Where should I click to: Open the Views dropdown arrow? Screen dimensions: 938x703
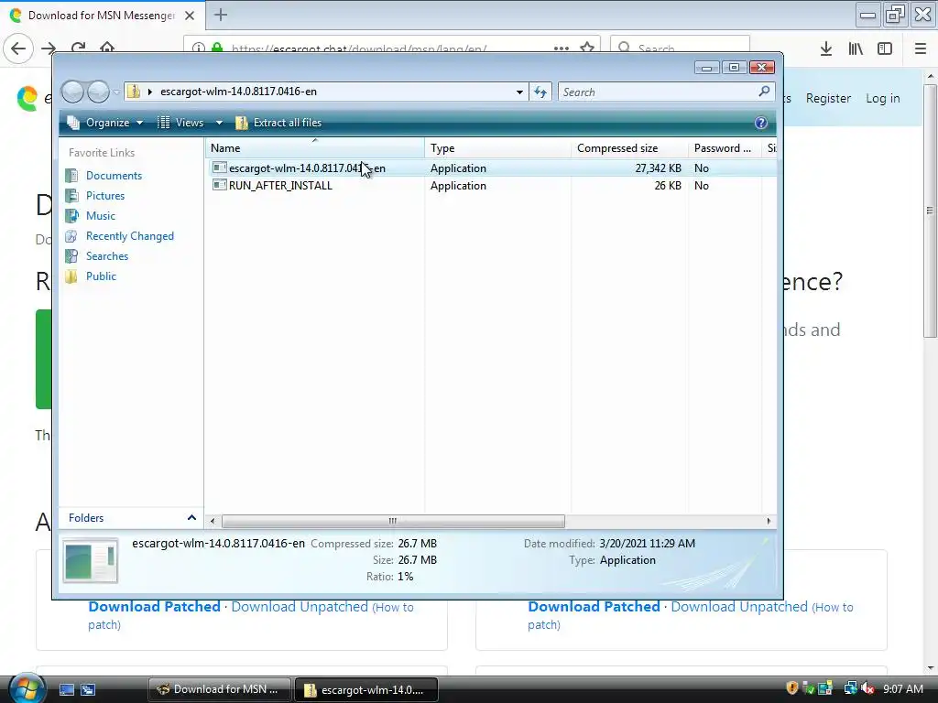tap(219, 123)
